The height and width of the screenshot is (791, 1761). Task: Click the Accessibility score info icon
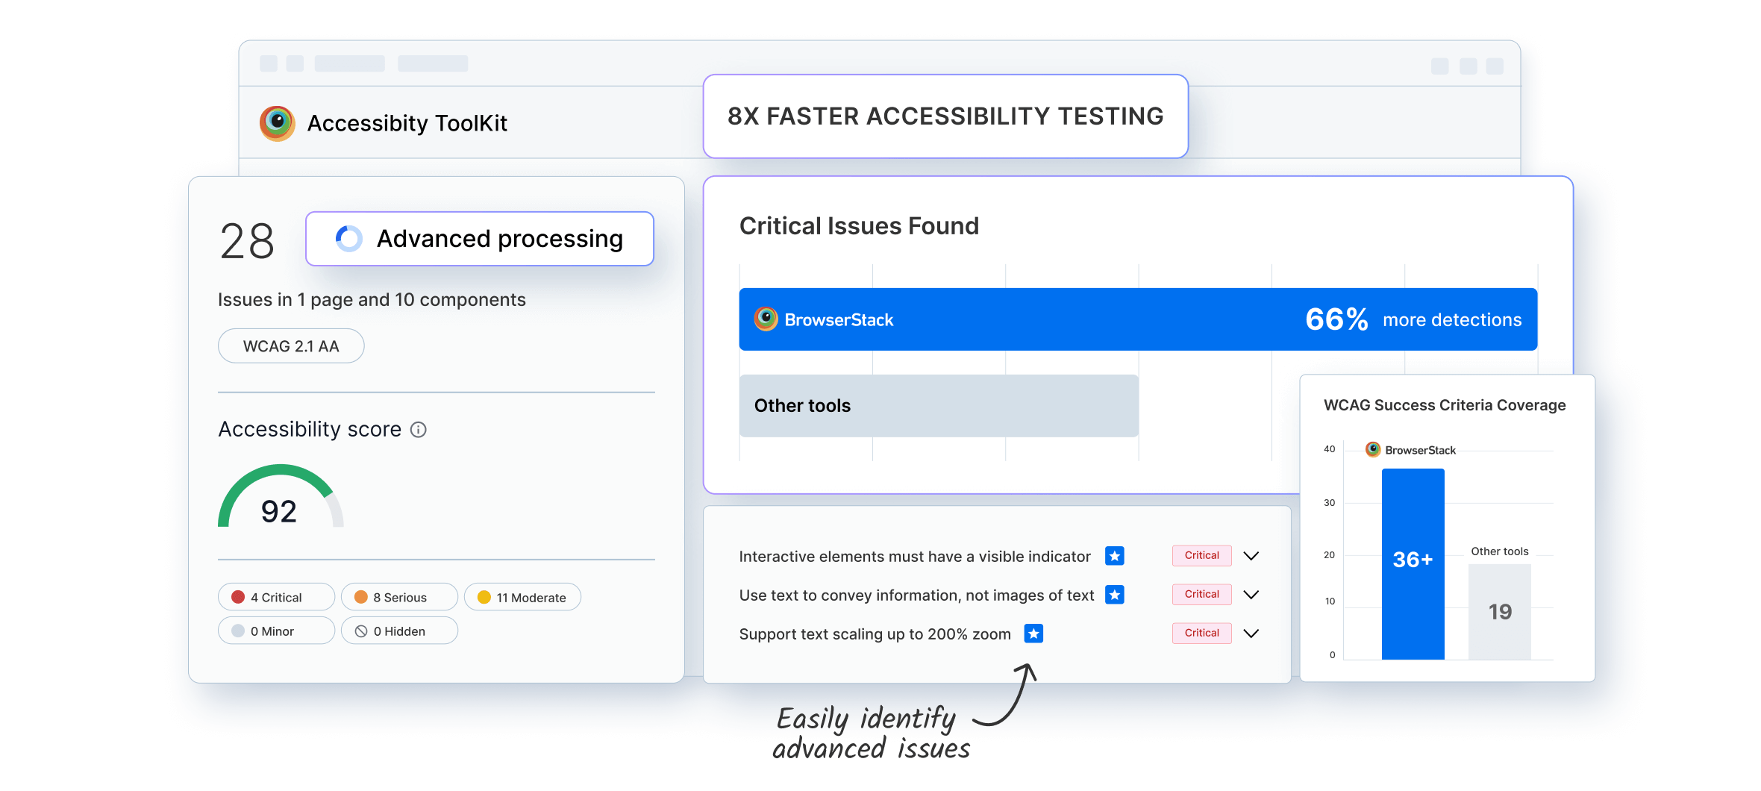pyautogui.click(x=419, y=430)
